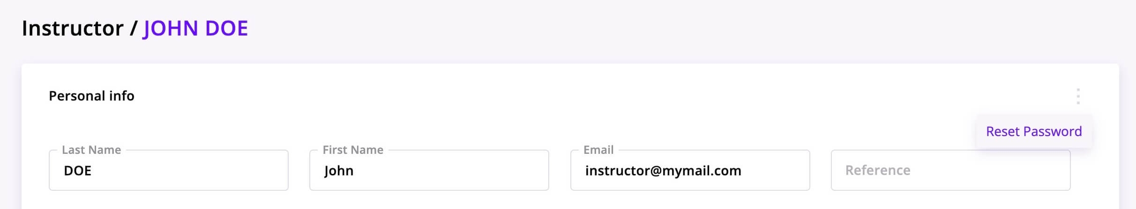Click the instructor@mymail.com address text
This screenshot has height=209, width=1136.
[663, 171]
